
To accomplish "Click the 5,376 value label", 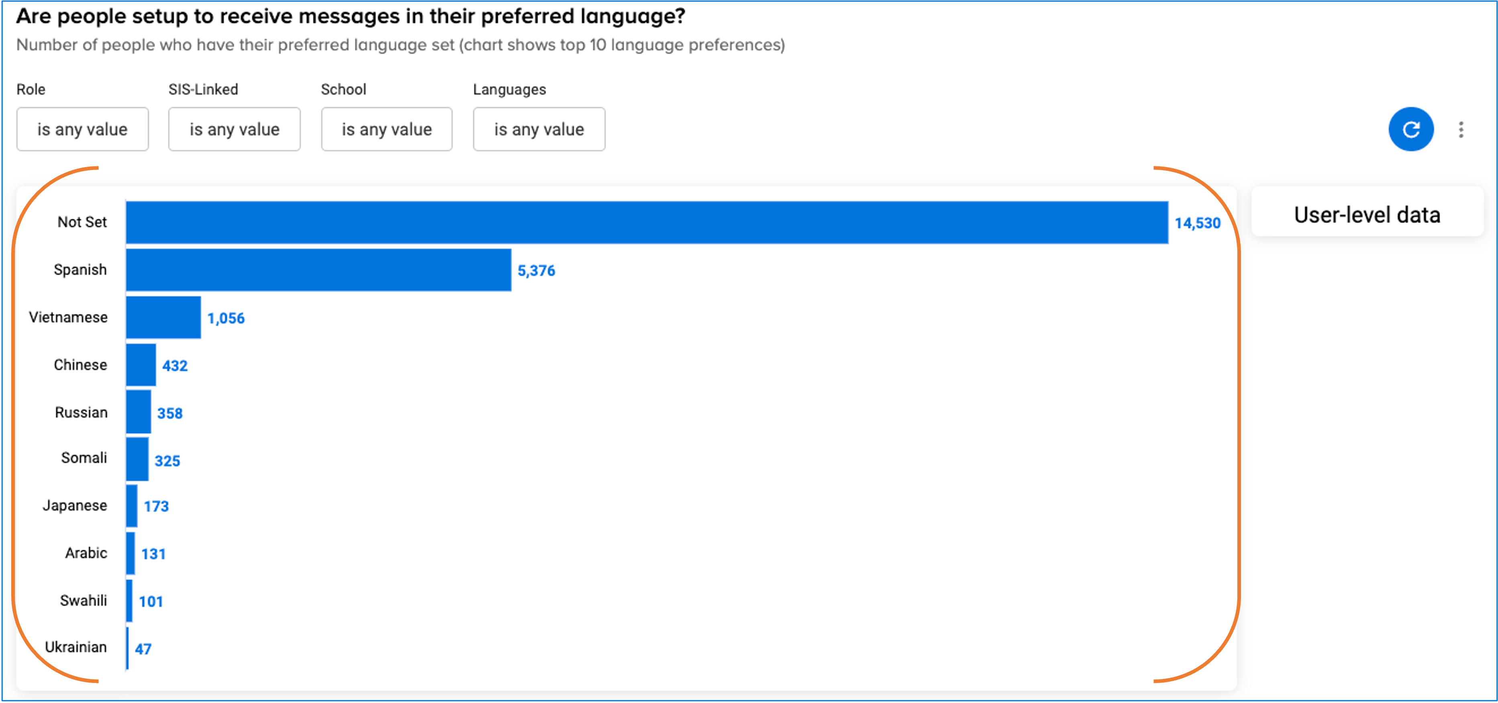I will click(x=536, y=271).
